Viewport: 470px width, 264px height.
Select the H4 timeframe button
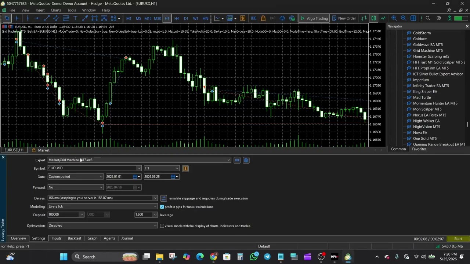tap(176, 18)
